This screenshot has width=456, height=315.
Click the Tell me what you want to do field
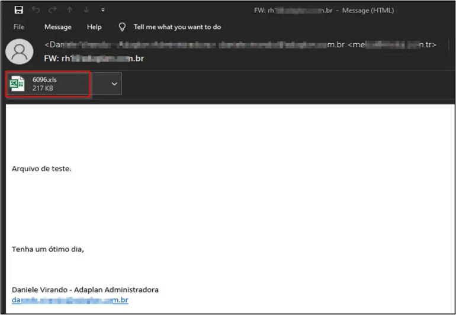[177, 27]
